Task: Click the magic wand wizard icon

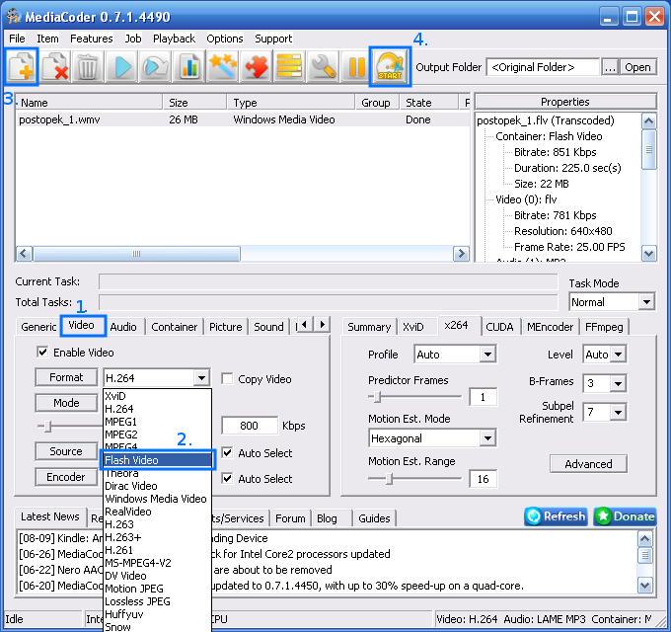Action: (223, 67)
